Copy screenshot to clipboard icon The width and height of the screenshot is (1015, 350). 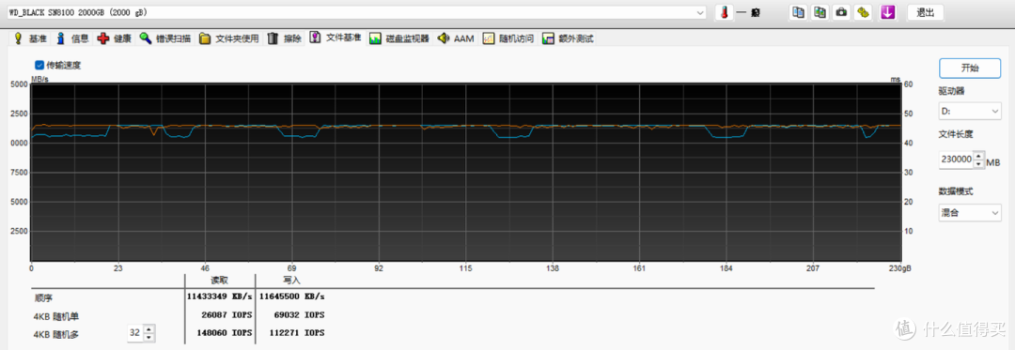[x=820, y=12]
